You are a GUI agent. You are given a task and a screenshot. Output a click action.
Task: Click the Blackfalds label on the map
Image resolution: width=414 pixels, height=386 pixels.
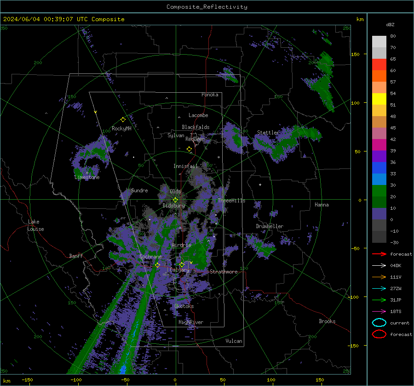click(195, 127)
